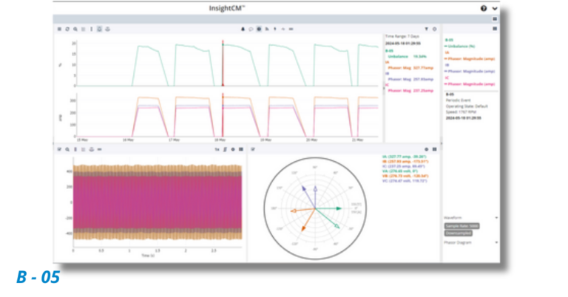Click the help question mark icon
The width and height of the screenshot is (568, 297).
pyautogui.click(x=484, y=8)
